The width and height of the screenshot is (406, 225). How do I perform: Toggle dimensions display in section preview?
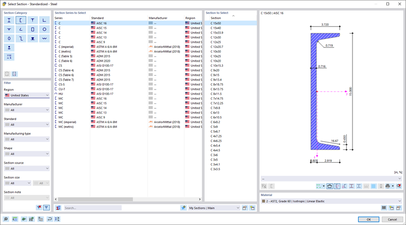330,186
